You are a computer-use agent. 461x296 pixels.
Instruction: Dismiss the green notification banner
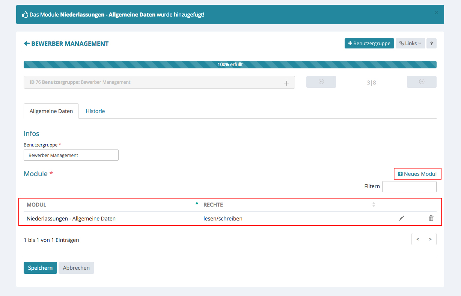coord(436,13)
